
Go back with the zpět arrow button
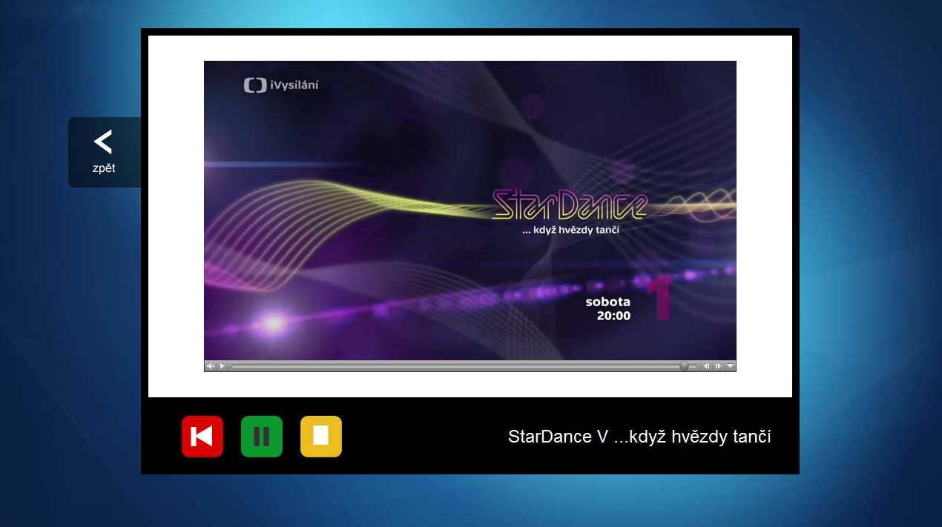(105, 152)
